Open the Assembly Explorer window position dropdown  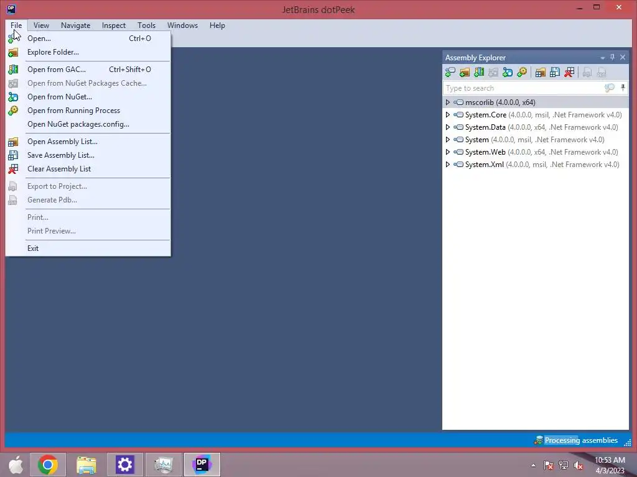point(602,58)
